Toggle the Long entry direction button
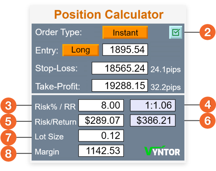 click(80, 50)
